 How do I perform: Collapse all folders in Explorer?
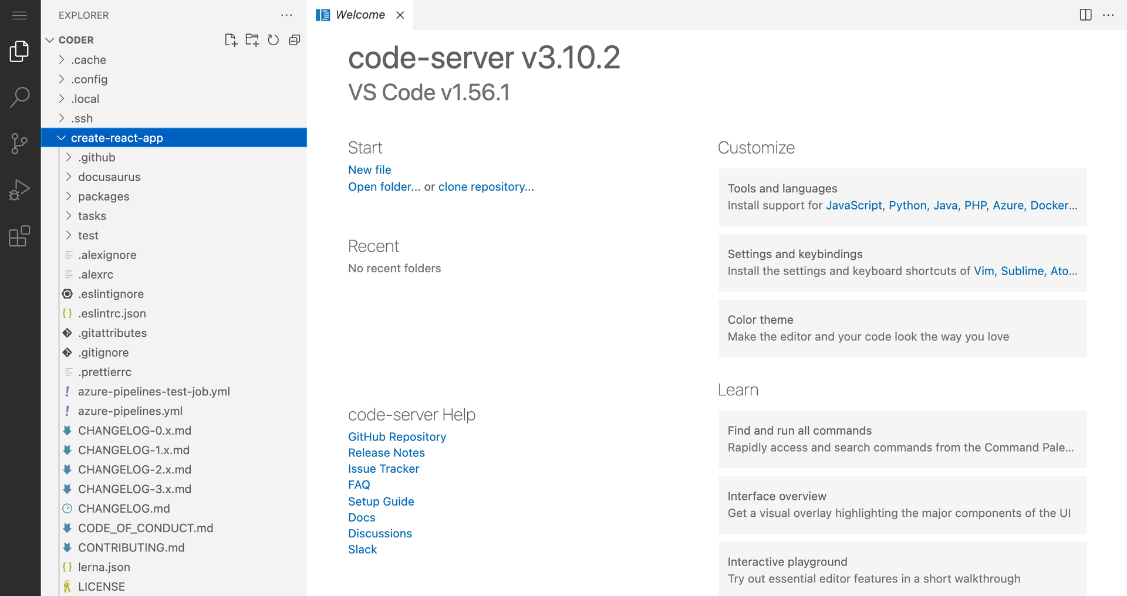(295, 40)
